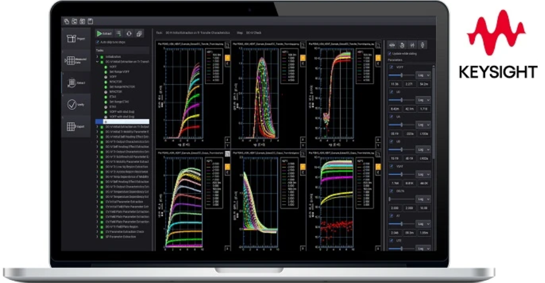Adjust the VOFF parameter slider
The width and height of the screenshot is (545, 283).
(401, 75)
